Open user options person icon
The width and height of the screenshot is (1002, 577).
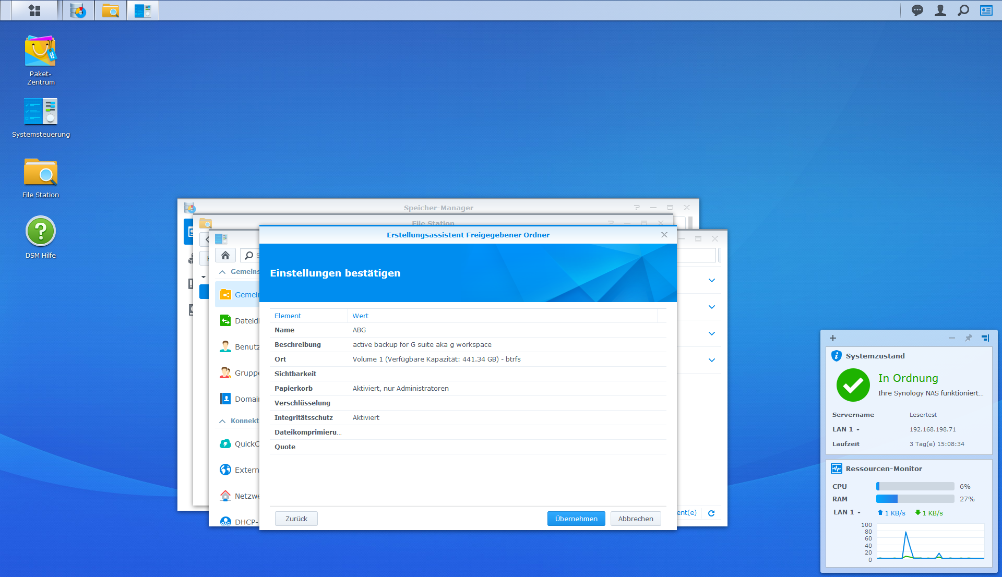(x=940, y=10)
